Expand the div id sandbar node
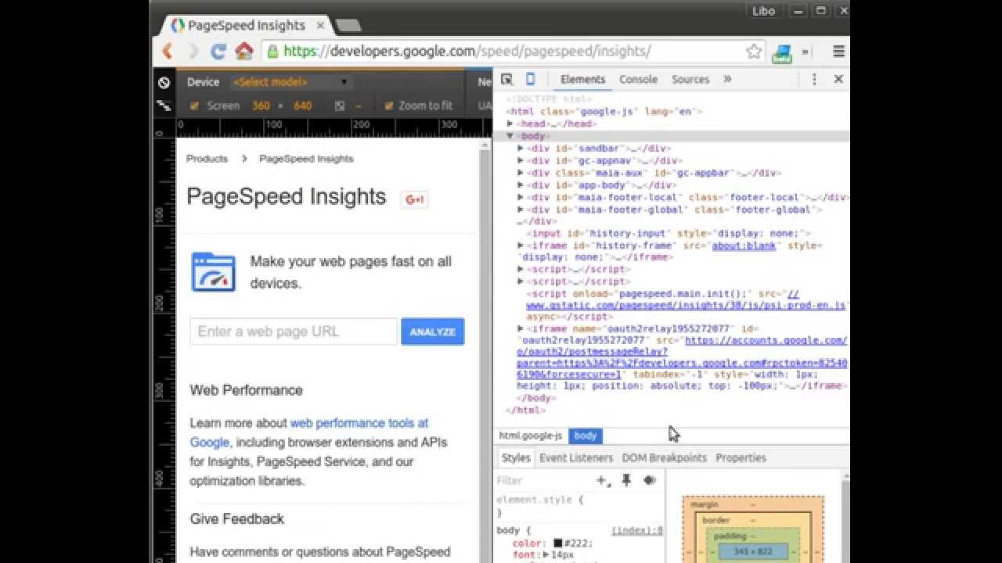 pyautogui.click(x=521, y=148)
